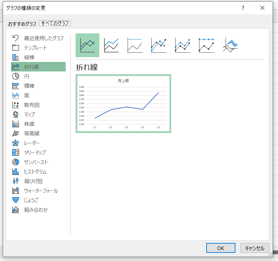The width and height of the screenshot is (278, 261).
Task: Select the 3-D line chart subtype
Action: click(x=230, y=45)
